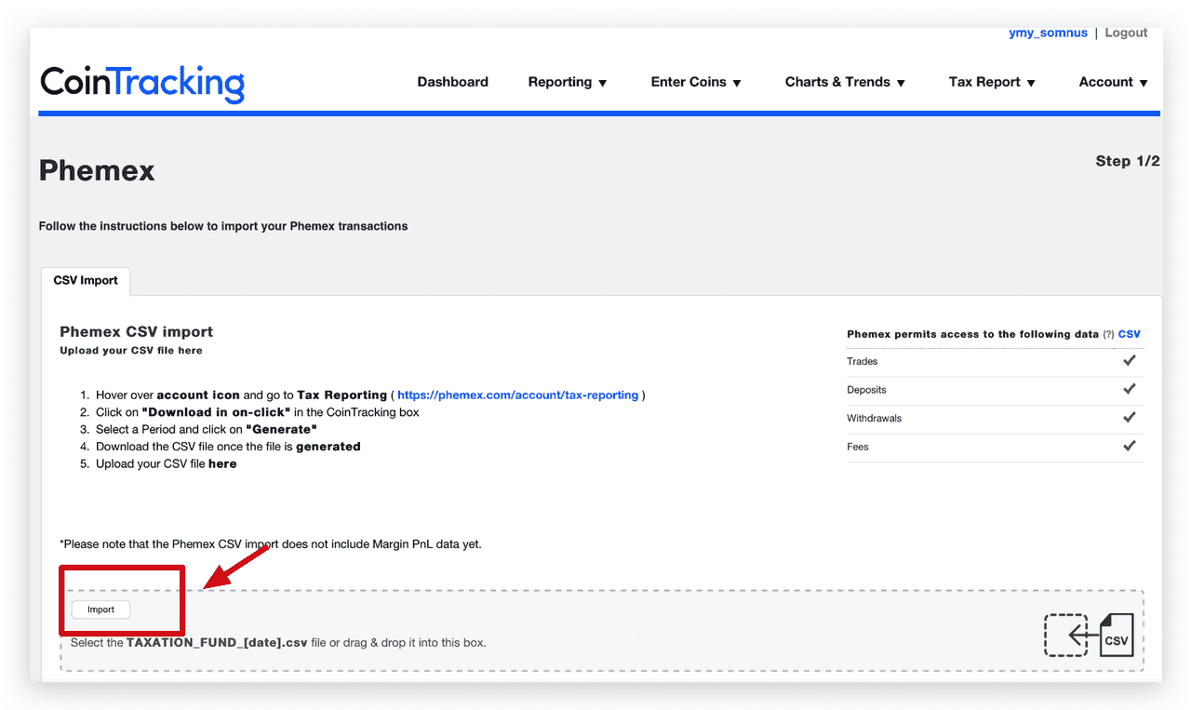Click the TAXATION_FUND_[date].csv file name text

click(217, 642)
